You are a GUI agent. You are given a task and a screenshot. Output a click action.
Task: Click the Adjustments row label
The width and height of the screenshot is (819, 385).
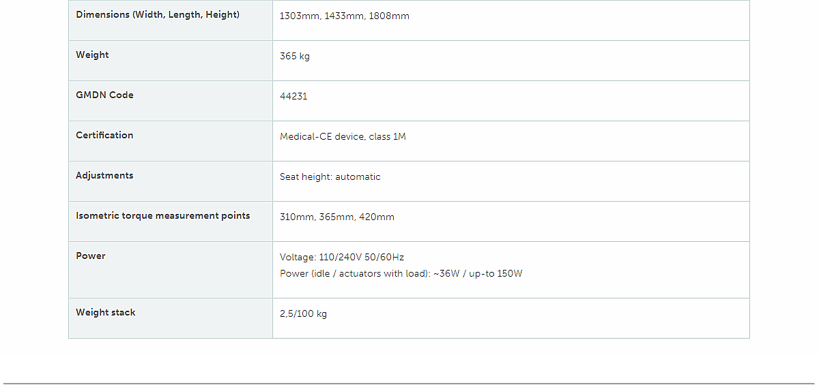104,176
